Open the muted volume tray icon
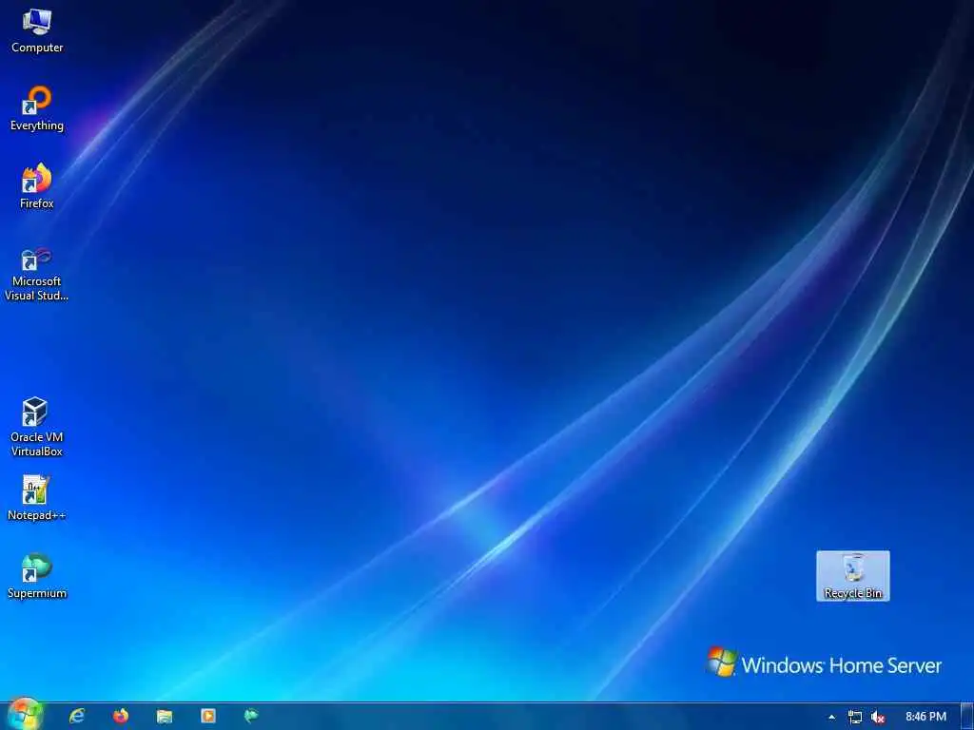The width and height of the screenshot is (974, 730). pos(878,717)
